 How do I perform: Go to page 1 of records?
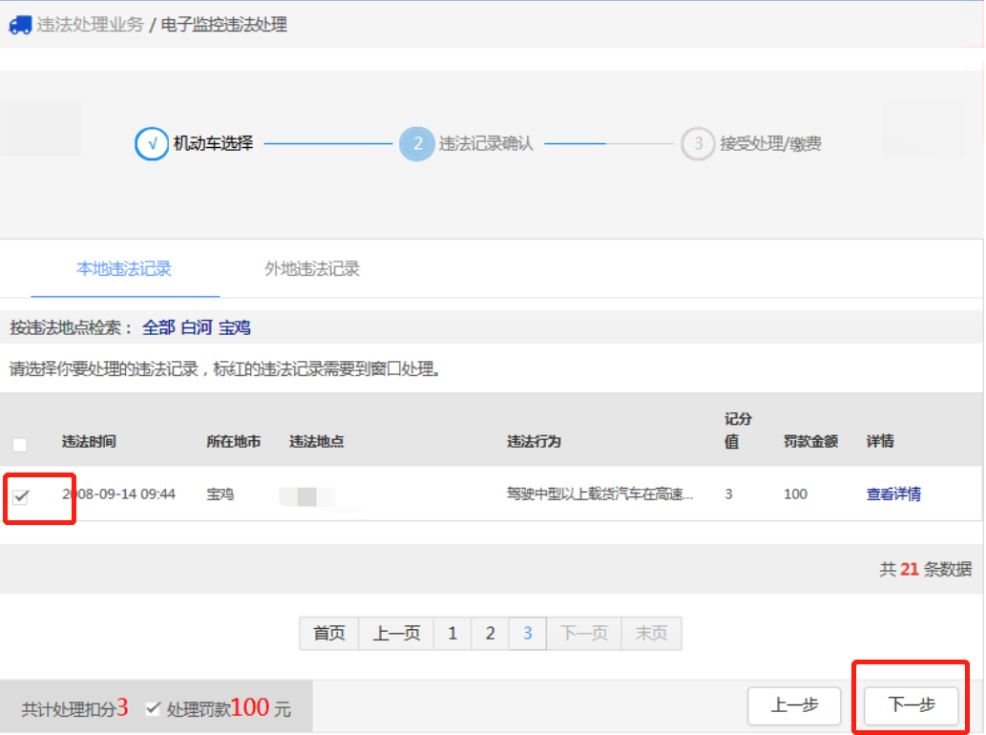tap(452, 634)
